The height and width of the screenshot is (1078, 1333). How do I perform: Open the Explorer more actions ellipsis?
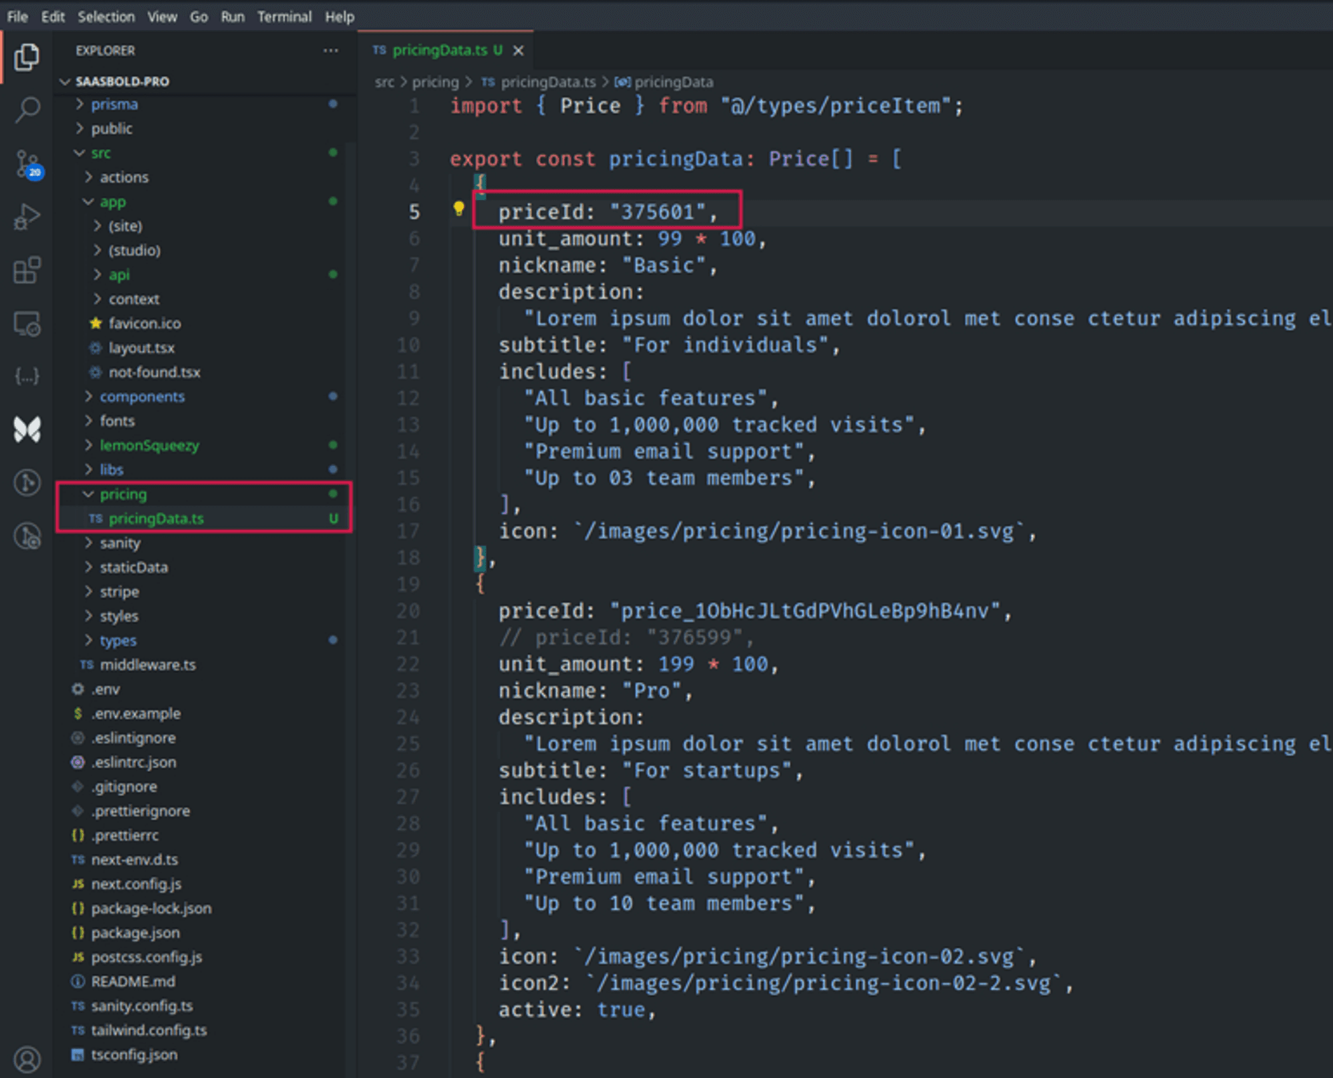click(331, 50)
